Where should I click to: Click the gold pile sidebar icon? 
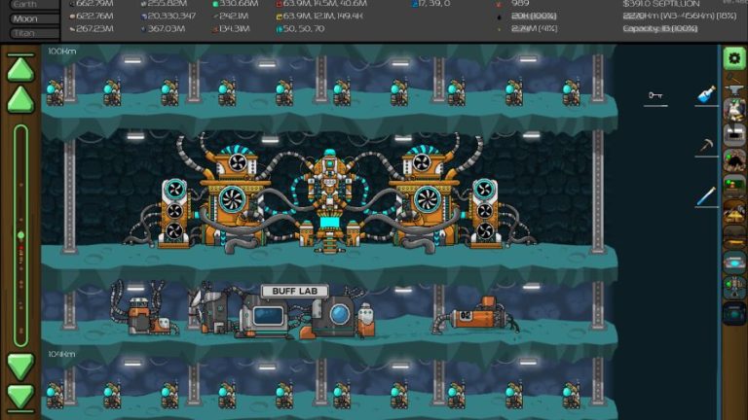click(734, 210)
